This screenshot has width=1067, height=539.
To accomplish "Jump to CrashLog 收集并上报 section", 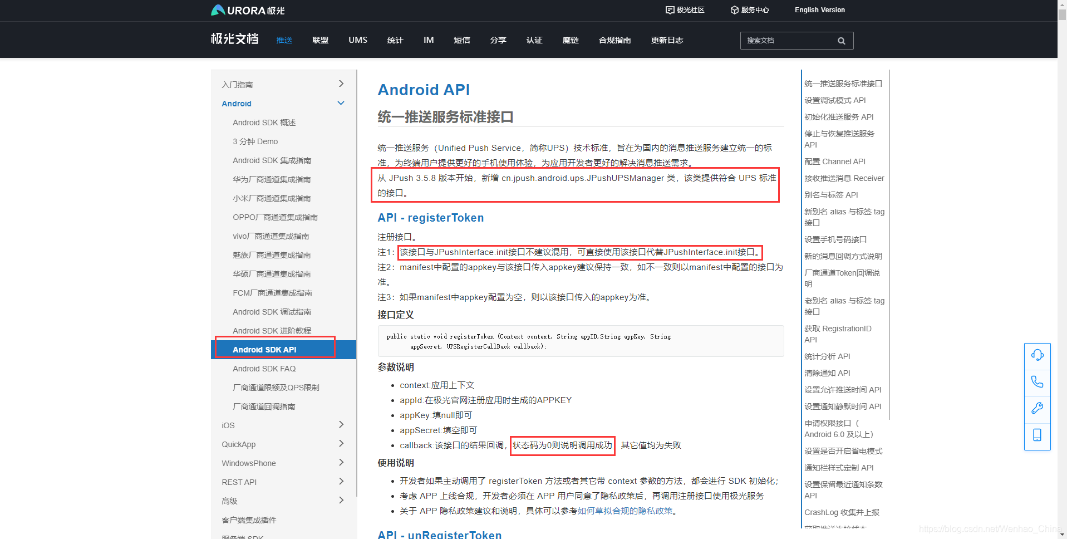I will point(842,512).
